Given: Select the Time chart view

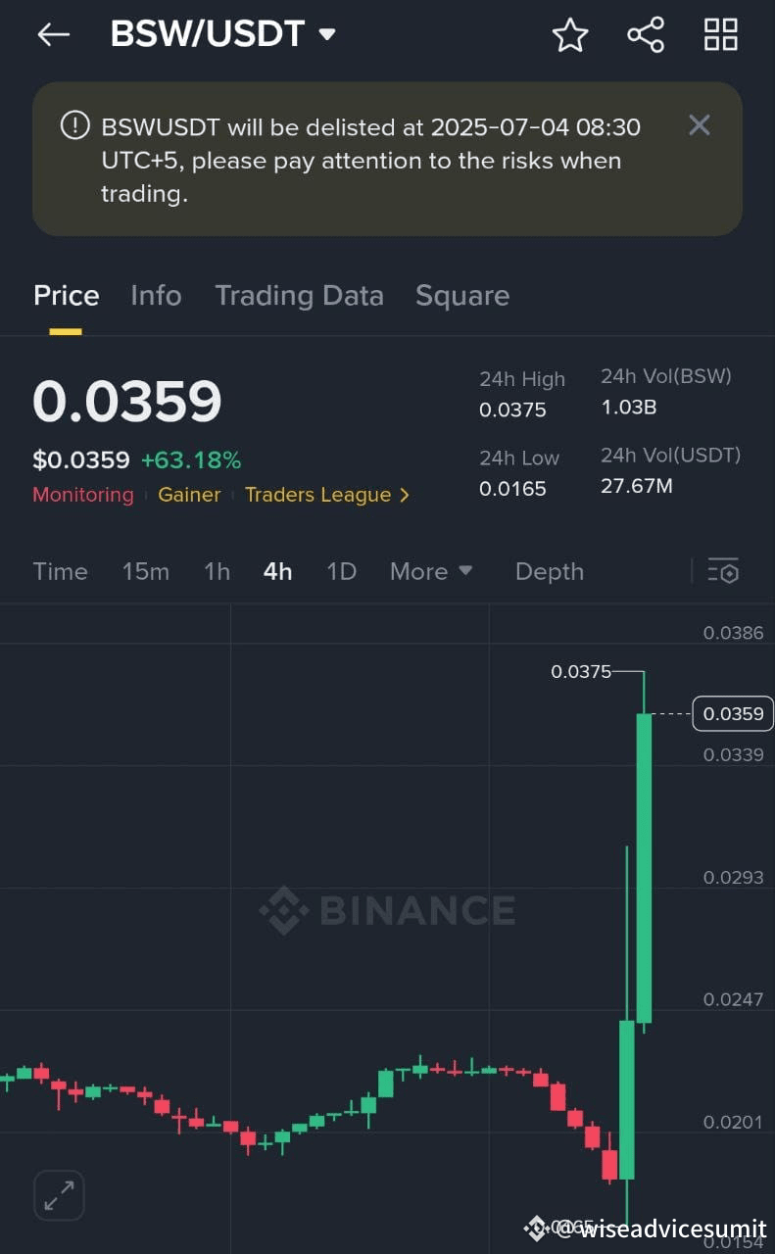Looking at the screenshot, I should (60, 571).
